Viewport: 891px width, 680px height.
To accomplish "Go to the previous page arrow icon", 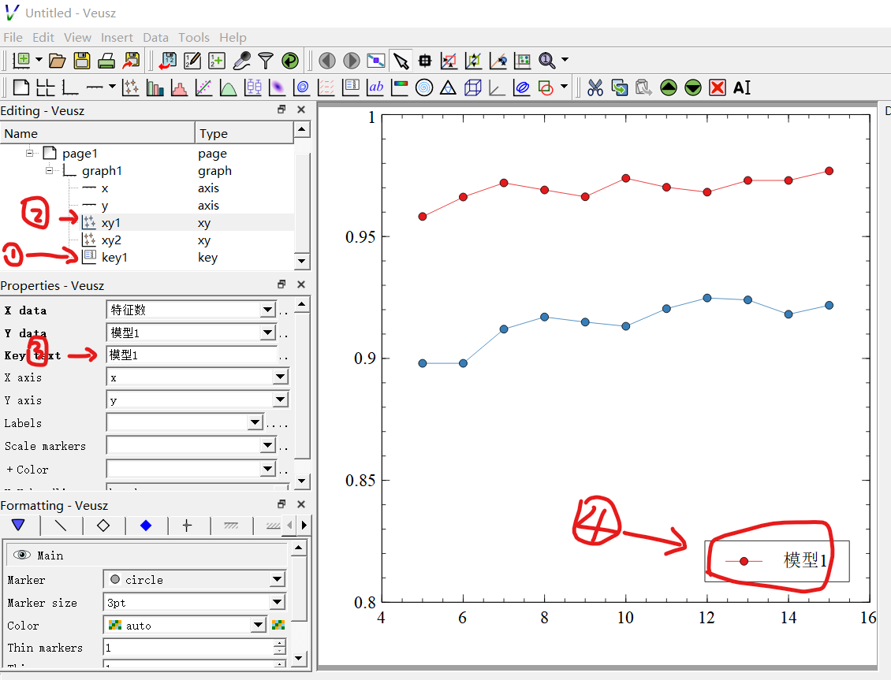I will click(326, 60).
